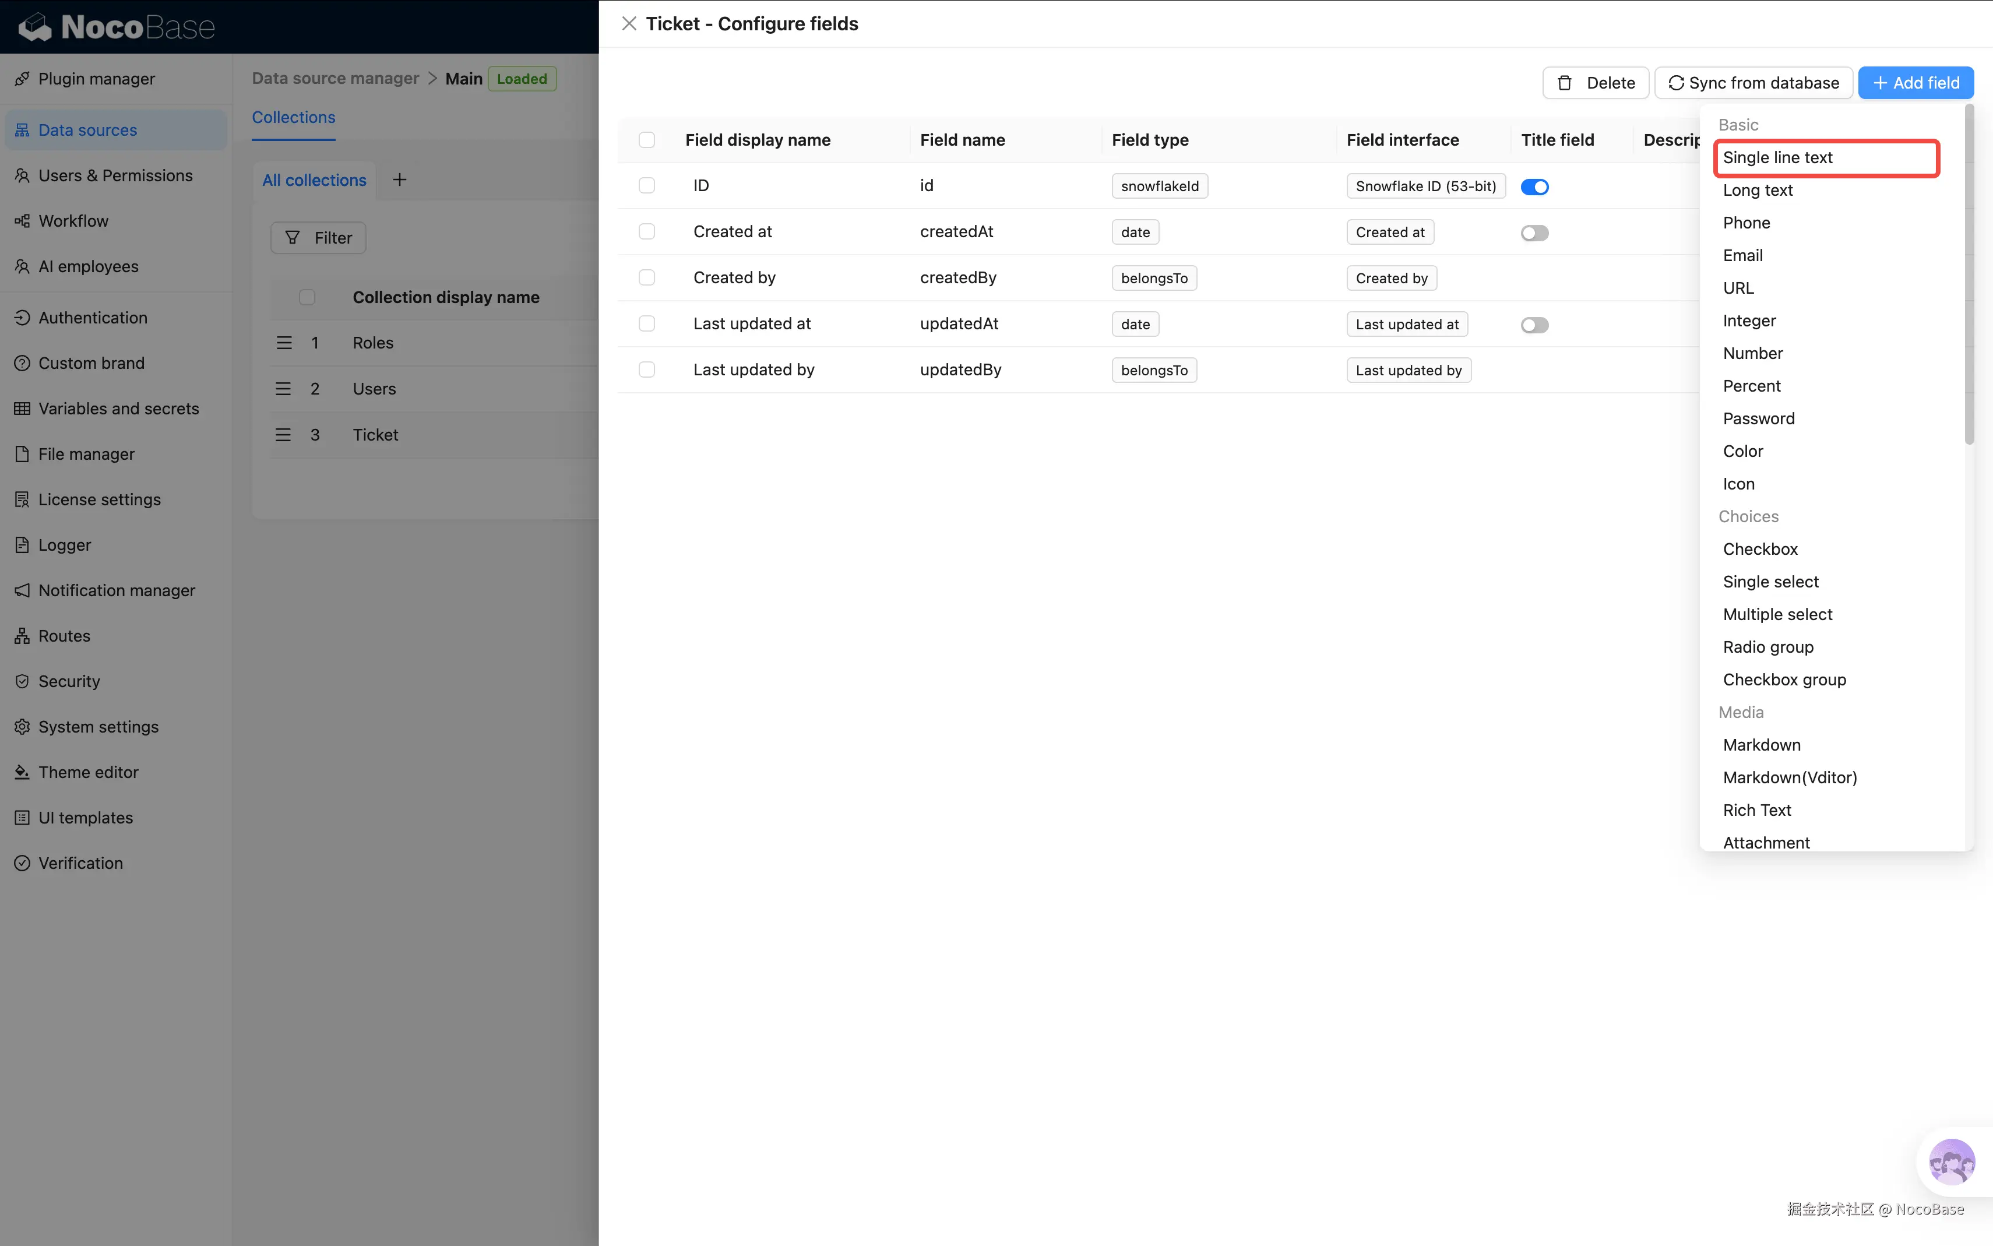Screen dimensions: 1993x1246
Task: Select Security in the sidebar
Action: pos(68,681)
